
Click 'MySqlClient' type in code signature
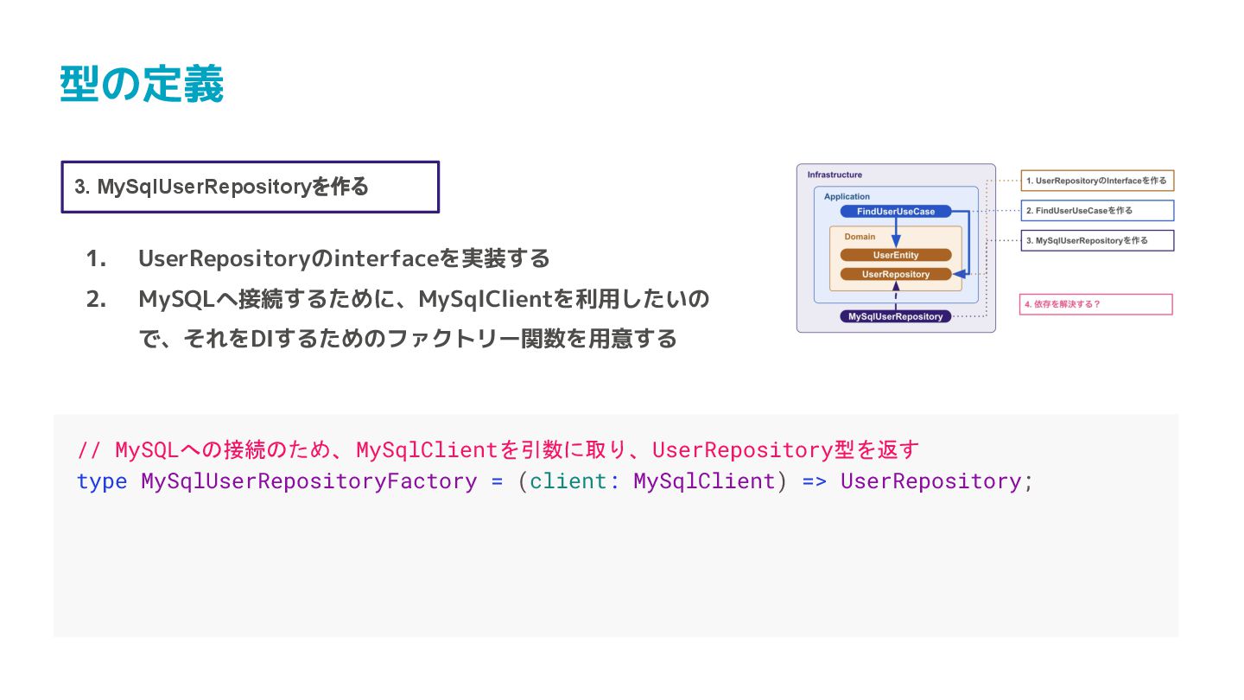704,481
